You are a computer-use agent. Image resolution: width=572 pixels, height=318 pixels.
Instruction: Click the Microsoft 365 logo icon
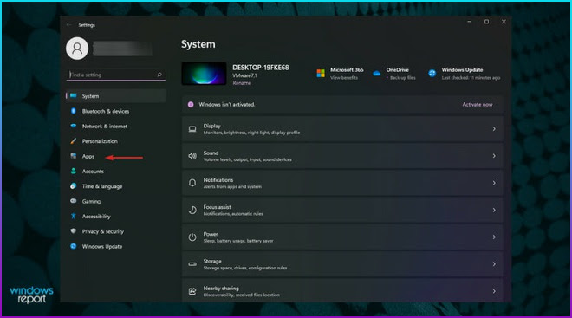click(321, 74)
